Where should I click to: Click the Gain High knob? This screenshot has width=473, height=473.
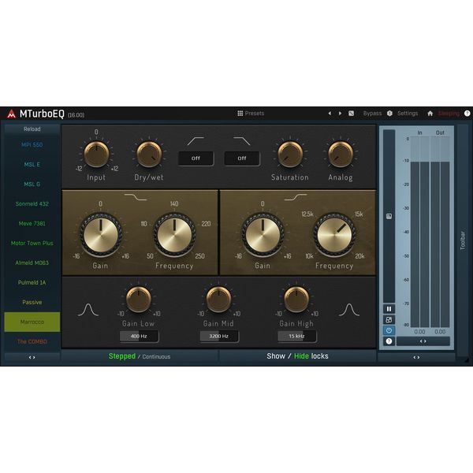point(296,300)
